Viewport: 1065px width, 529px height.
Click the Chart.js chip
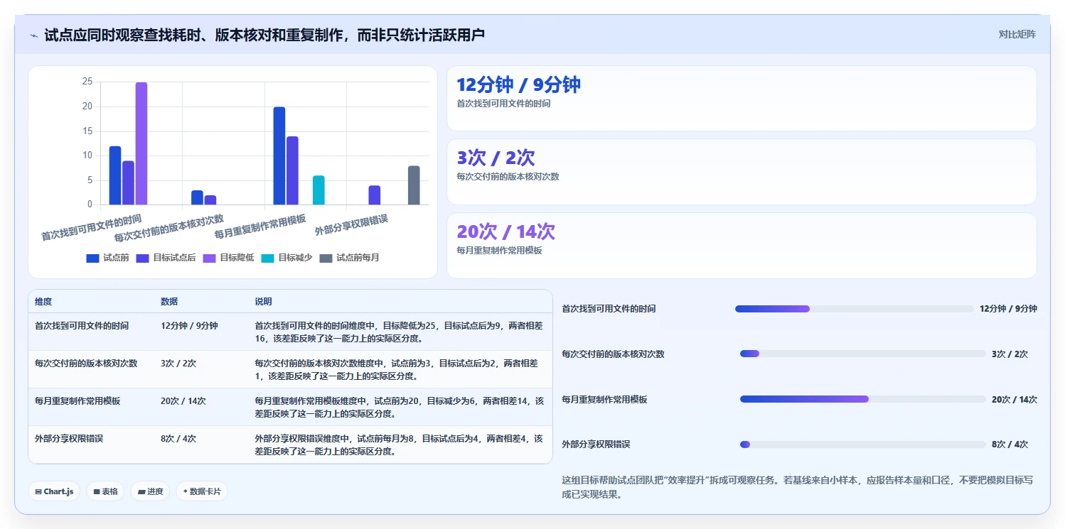[54, 491]
